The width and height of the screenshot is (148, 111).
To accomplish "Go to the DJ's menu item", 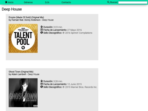I will 47,2.
